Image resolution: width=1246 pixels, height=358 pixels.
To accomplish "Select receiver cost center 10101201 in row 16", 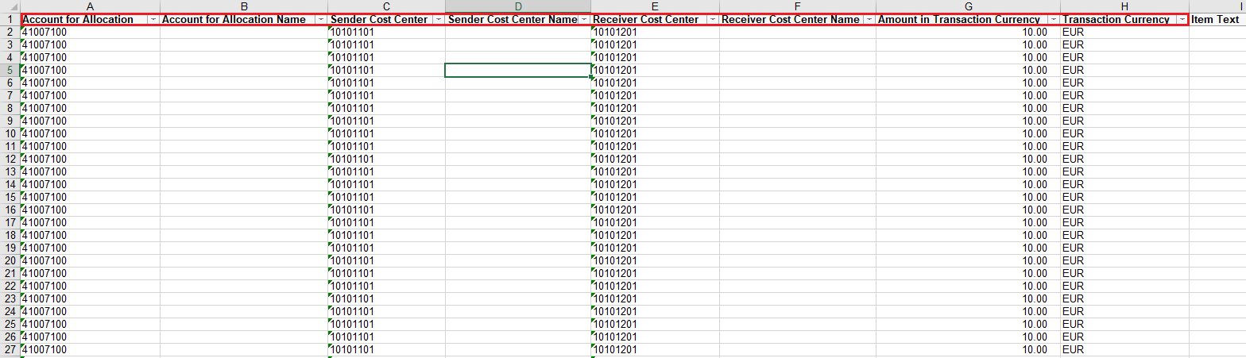I will (656, 210).
